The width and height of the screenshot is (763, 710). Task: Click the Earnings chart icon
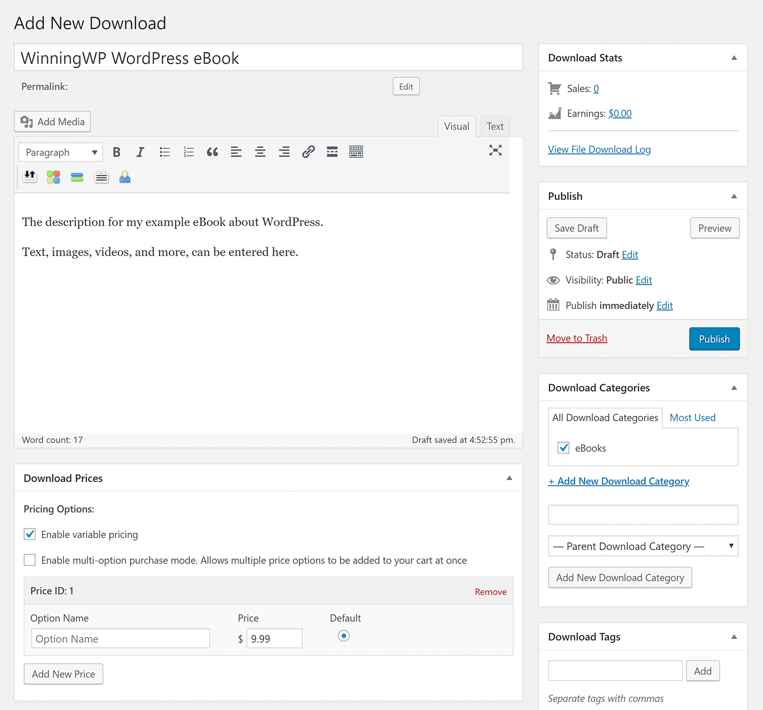click(x=555, y=113)
